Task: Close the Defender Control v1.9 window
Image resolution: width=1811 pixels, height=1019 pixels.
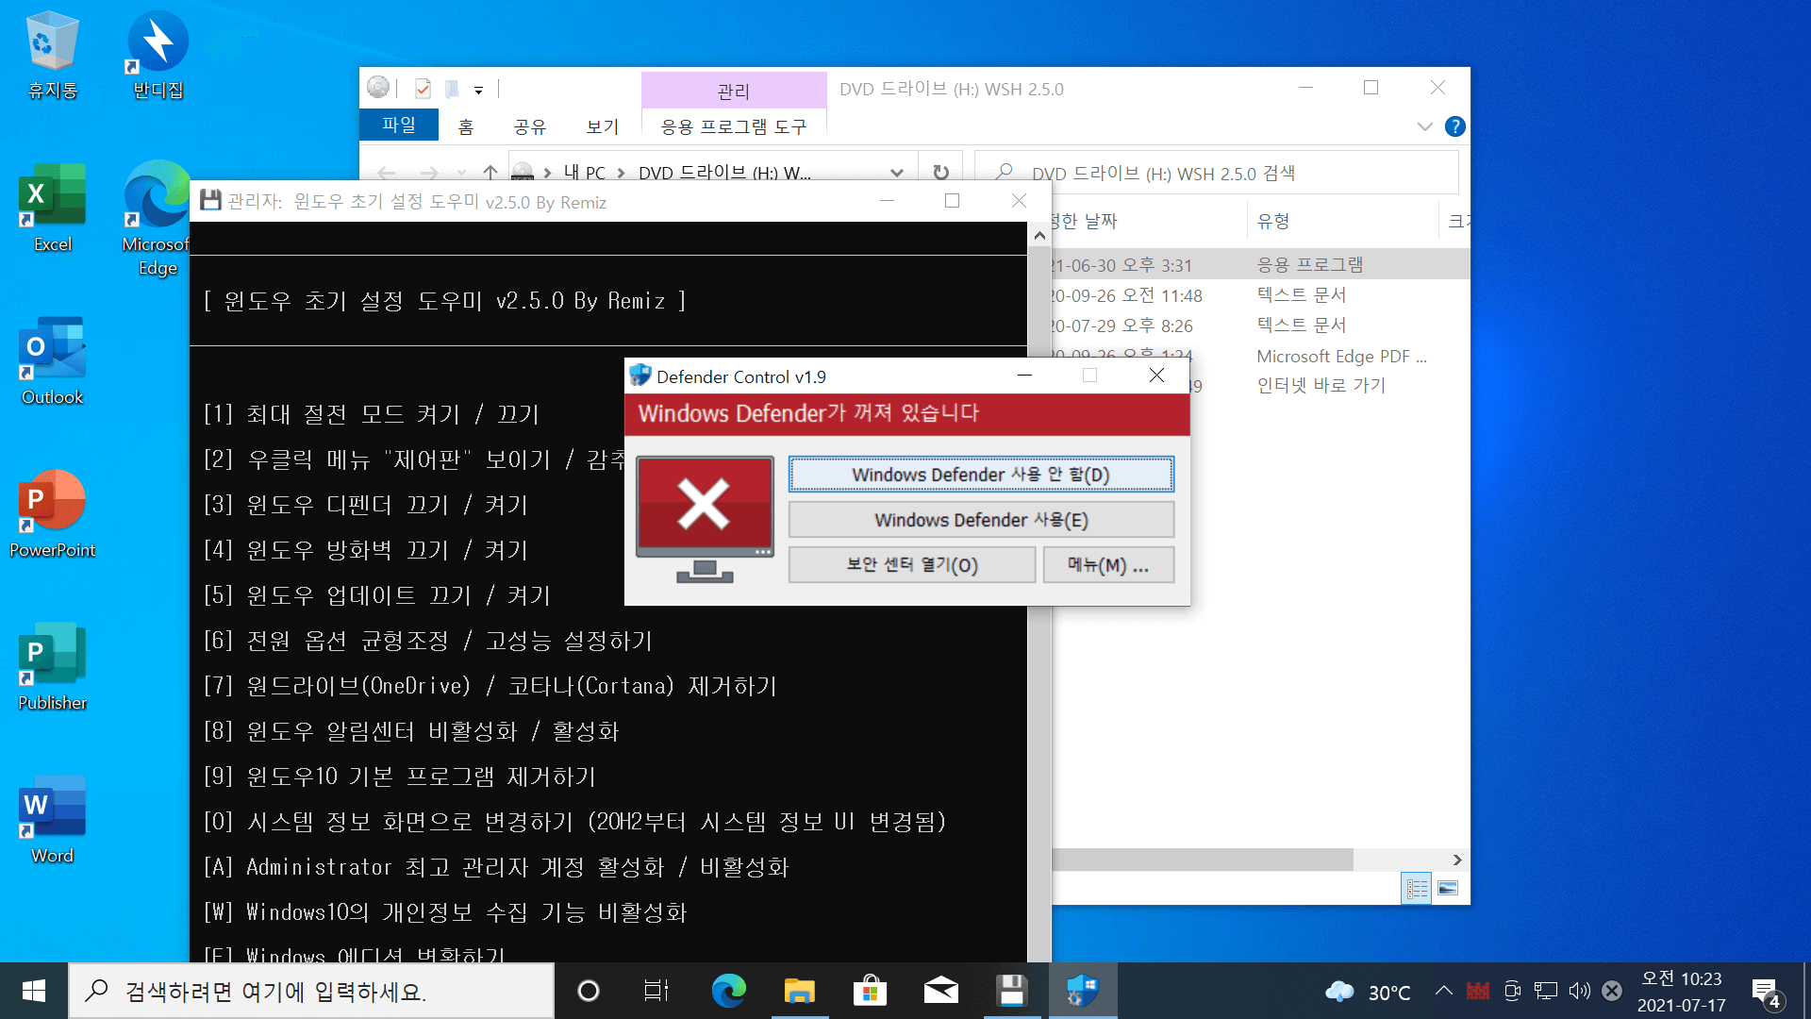Action: (1156, 376)
